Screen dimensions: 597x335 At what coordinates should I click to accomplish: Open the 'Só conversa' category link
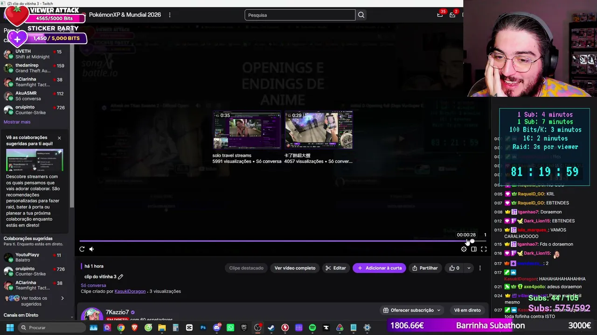(93, 285)
